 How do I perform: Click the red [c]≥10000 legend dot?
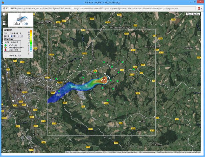point(6,50)
